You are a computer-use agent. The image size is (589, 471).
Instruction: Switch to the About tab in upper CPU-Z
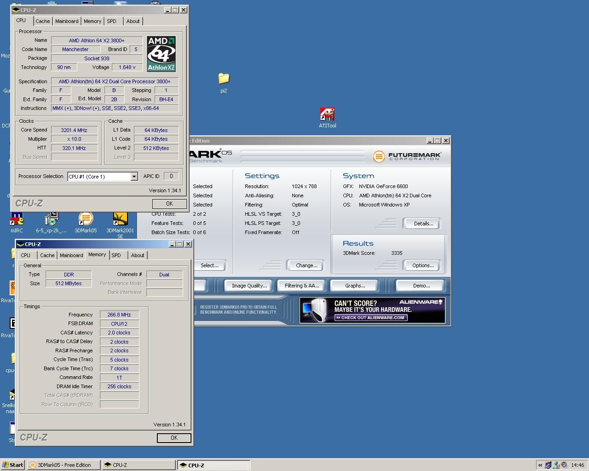[x=133, y=21]
